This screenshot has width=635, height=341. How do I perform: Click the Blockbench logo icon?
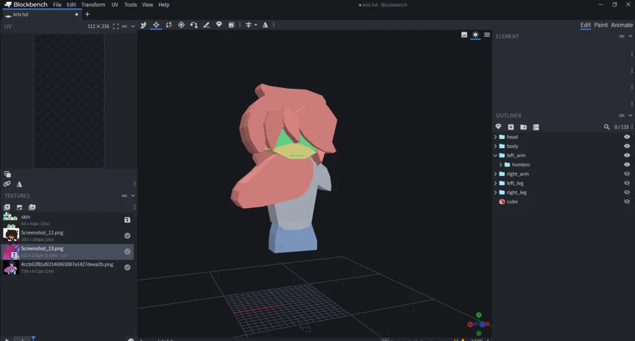point(8,5)
